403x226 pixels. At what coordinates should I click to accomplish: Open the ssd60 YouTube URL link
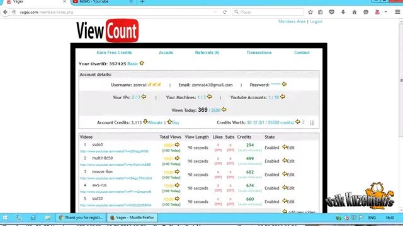coord(114,151)
